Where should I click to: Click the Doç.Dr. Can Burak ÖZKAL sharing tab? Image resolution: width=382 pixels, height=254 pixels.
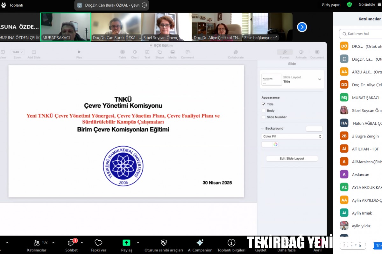coord(112,5)
